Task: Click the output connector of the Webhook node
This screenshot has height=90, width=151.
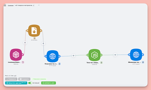Action: coord(23,55)
